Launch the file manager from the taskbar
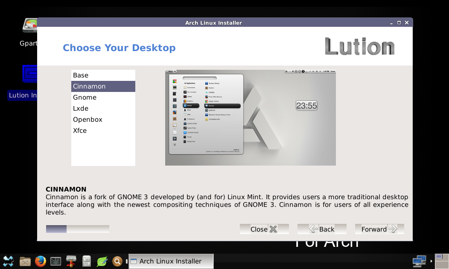Viewport: 449px width, 269px height. [x=25, y=261]
